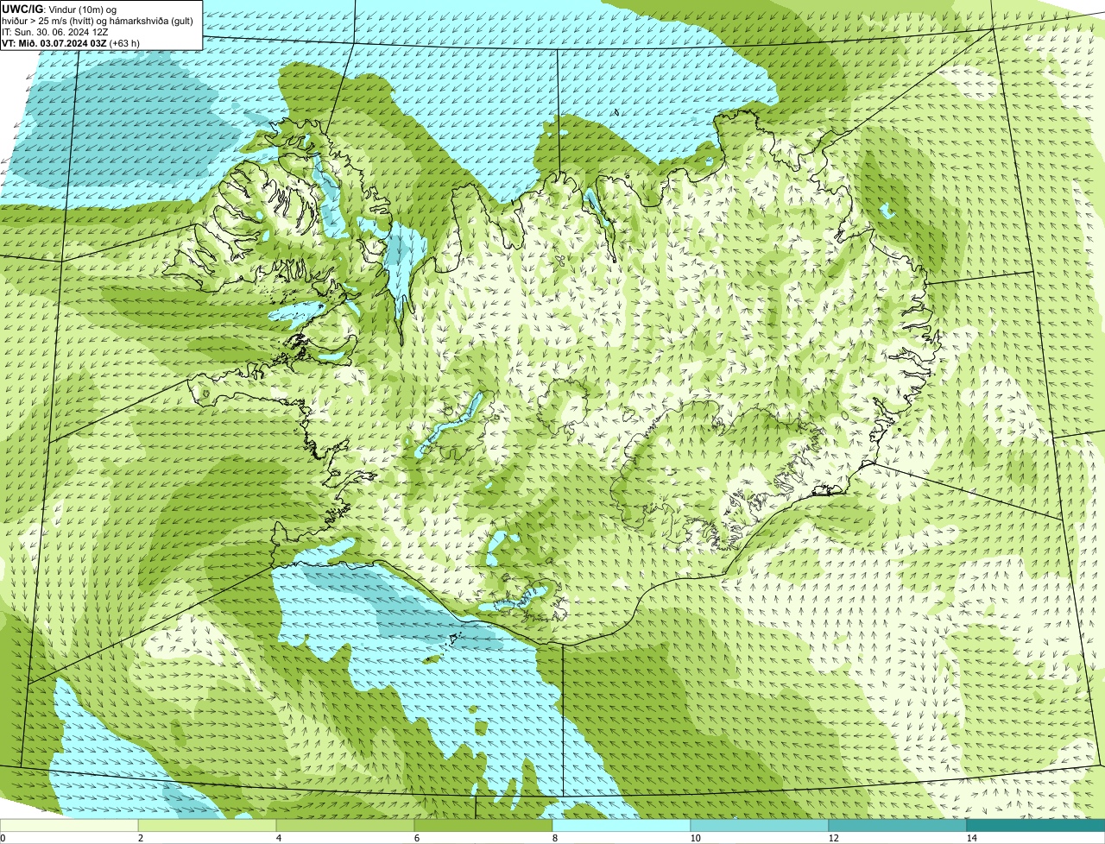Click the 'UWC/IG: Vindur (10m) og' title line
1105x844 pixels.
[59, 9]
